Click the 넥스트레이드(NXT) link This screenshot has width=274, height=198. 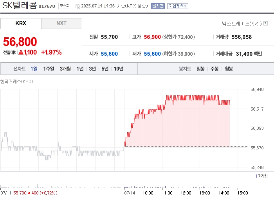242,24
